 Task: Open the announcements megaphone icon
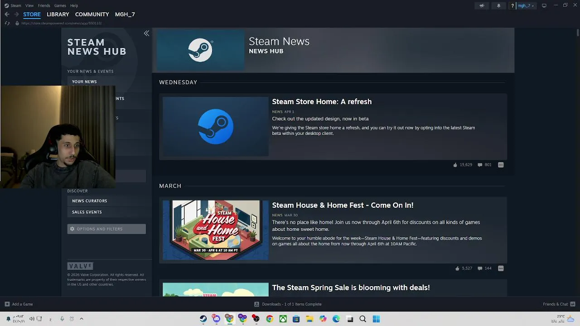pos(482,5)
